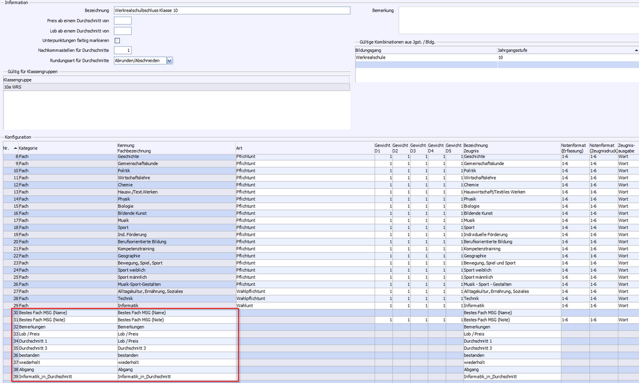Image resolution: width=639 pixels, height=383 pixels.
Task: Click the Art cell of the Technik row
Action: click(303, 298)
